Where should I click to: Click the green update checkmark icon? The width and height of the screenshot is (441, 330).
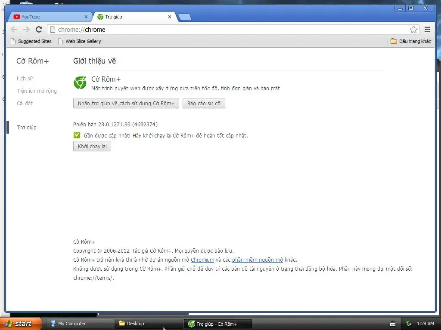pyautogui.click(x=77, y=135)
